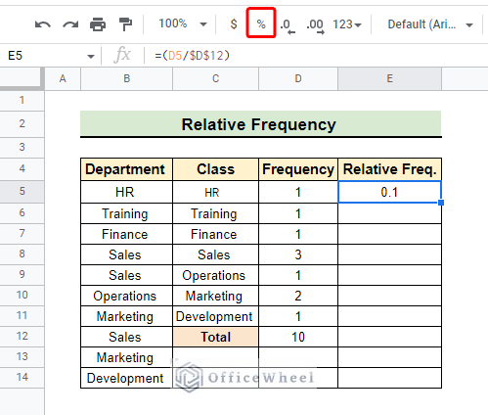
Task: Click the select-all corner box
Action: pyautogui.click(x=22, y=78)
